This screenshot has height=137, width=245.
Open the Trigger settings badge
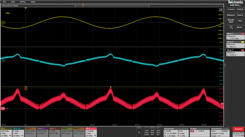(200, 132)
